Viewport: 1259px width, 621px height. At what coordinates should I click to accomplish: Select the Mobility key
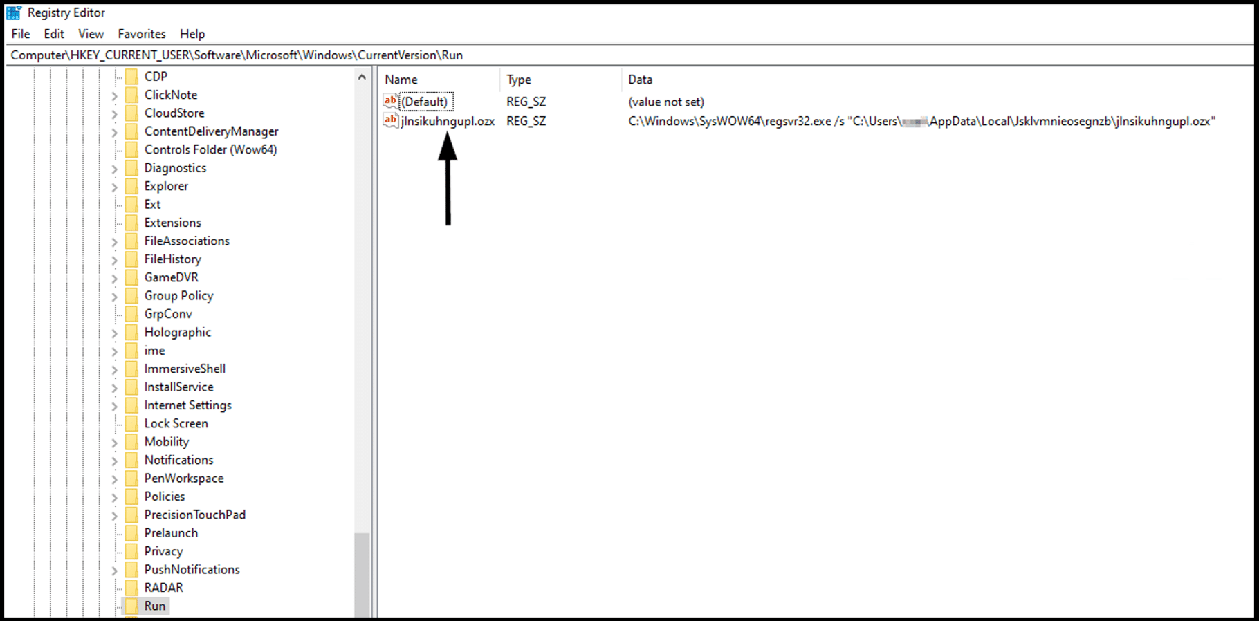(x=167, y=442)
